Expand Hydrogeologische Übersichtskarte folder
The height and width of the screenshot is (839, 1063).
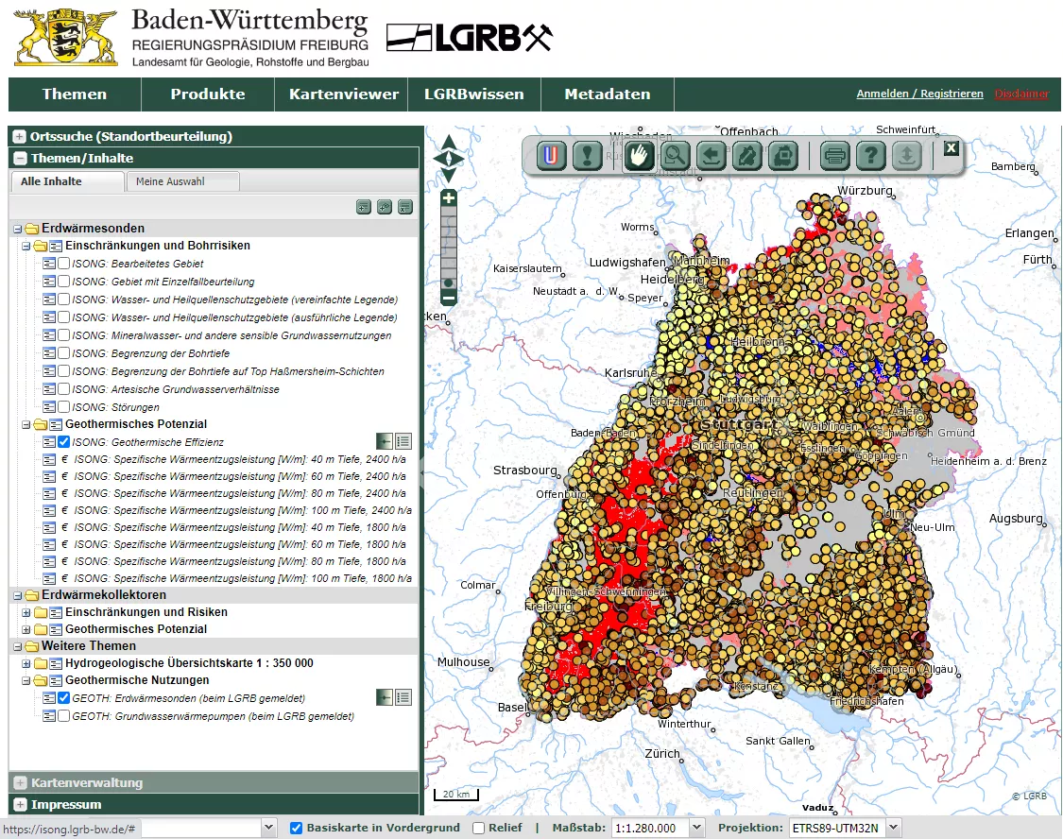26,663
